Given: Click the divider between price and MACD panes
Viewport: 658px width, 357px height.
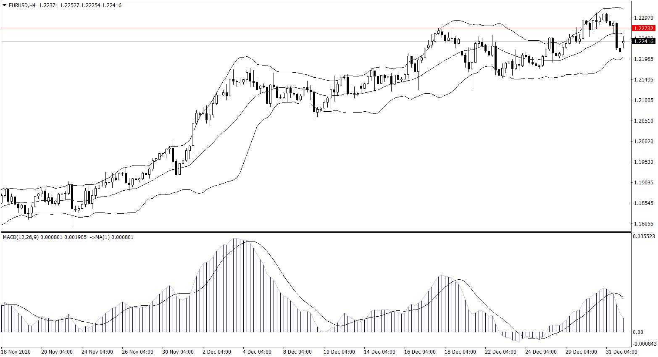Looking at the screenshot, I should tap(315, 232).
